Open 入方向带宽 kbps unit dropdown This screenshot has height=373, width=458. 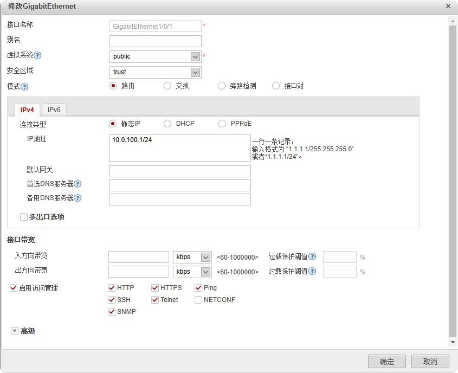[x=205, y=257]
